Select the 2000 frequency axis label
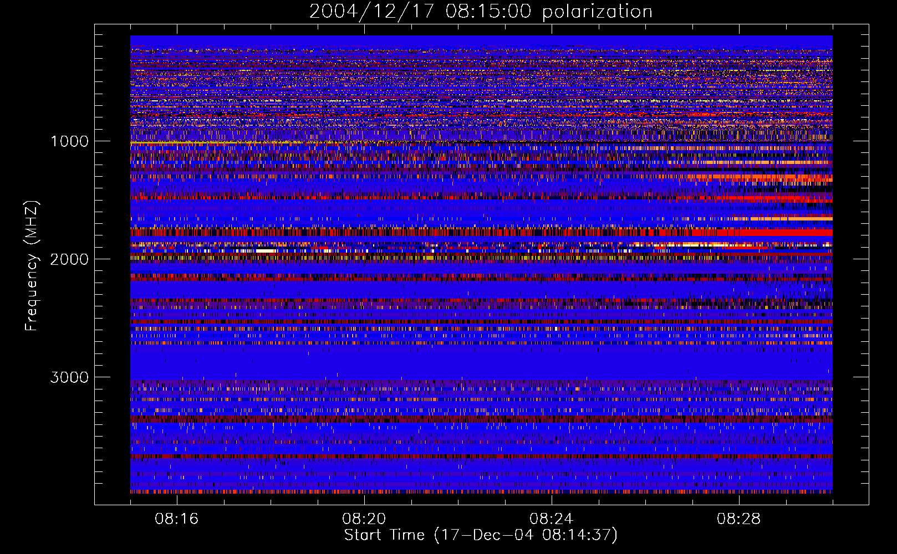The height and width of the screenshot is (554, 897). (69, 259)
